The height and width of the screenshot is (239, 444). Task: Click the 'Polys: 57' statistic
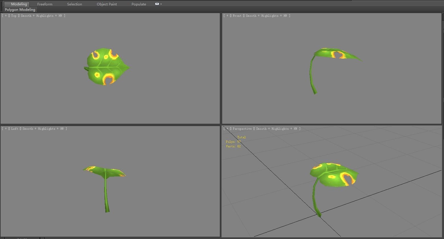(x=233, y=142)
